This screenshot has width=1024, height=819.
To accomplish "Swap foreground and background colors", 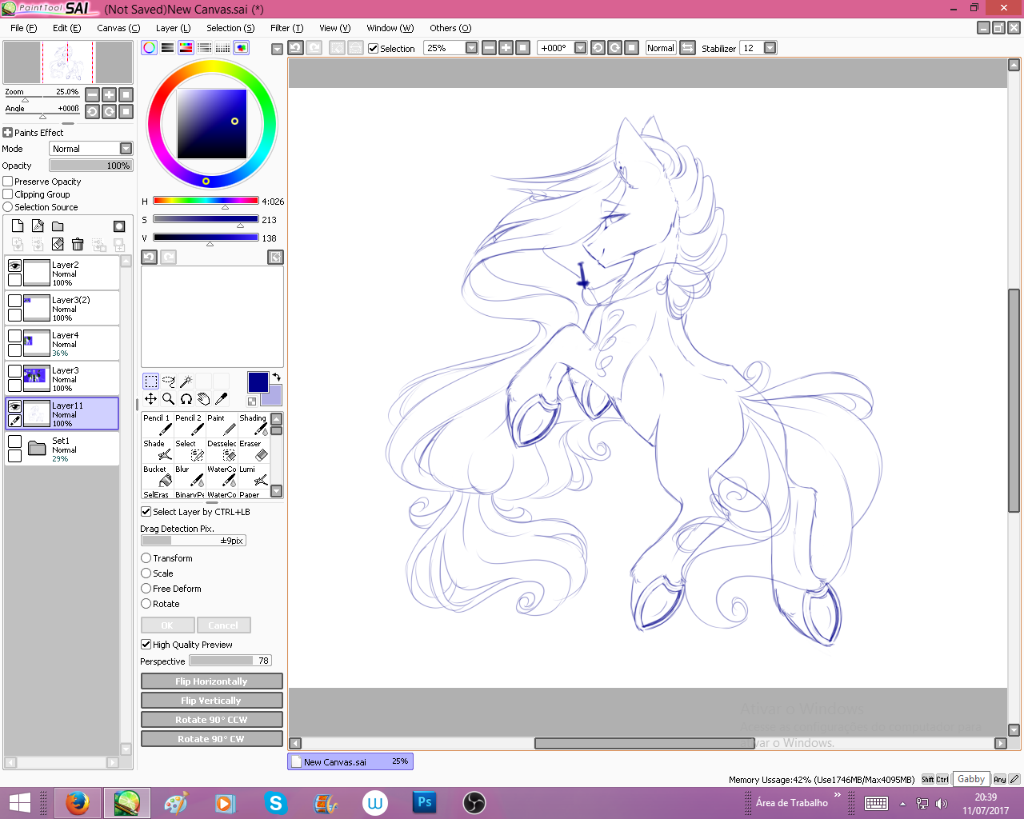I will coord(277,377).
